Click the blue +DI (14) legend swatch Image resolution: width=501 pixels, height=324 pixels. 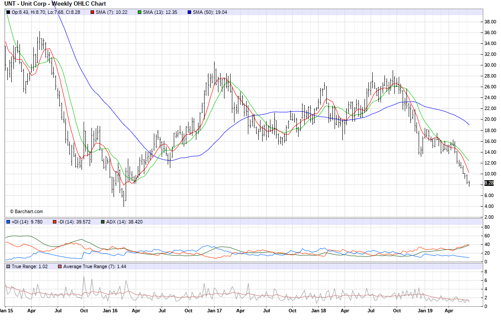[8, 222]
